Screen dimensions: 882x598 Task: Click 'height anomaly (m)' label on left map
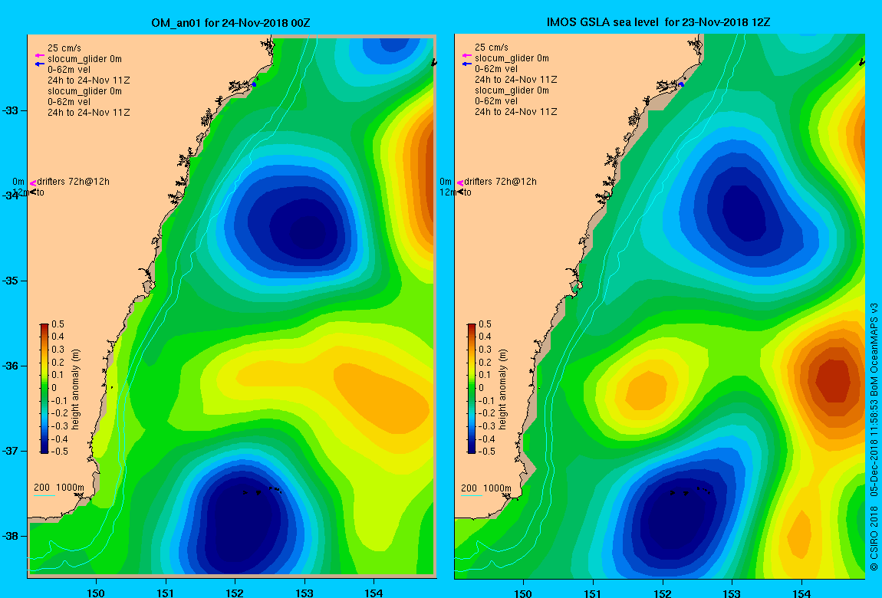point(75,389)
